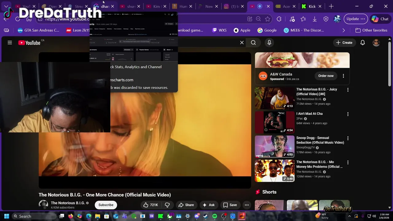Open The Notorious B.I.G. channel avatar
This screenshot has height=221, width=393.
[43, 205]
